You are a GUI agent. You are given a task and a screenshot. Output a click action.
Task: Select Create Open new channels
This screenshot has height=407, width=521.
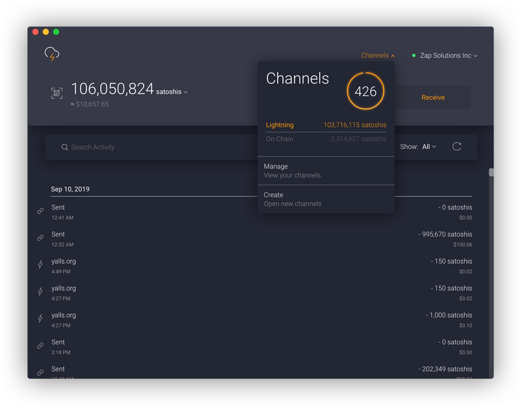(x=326, y=199)
